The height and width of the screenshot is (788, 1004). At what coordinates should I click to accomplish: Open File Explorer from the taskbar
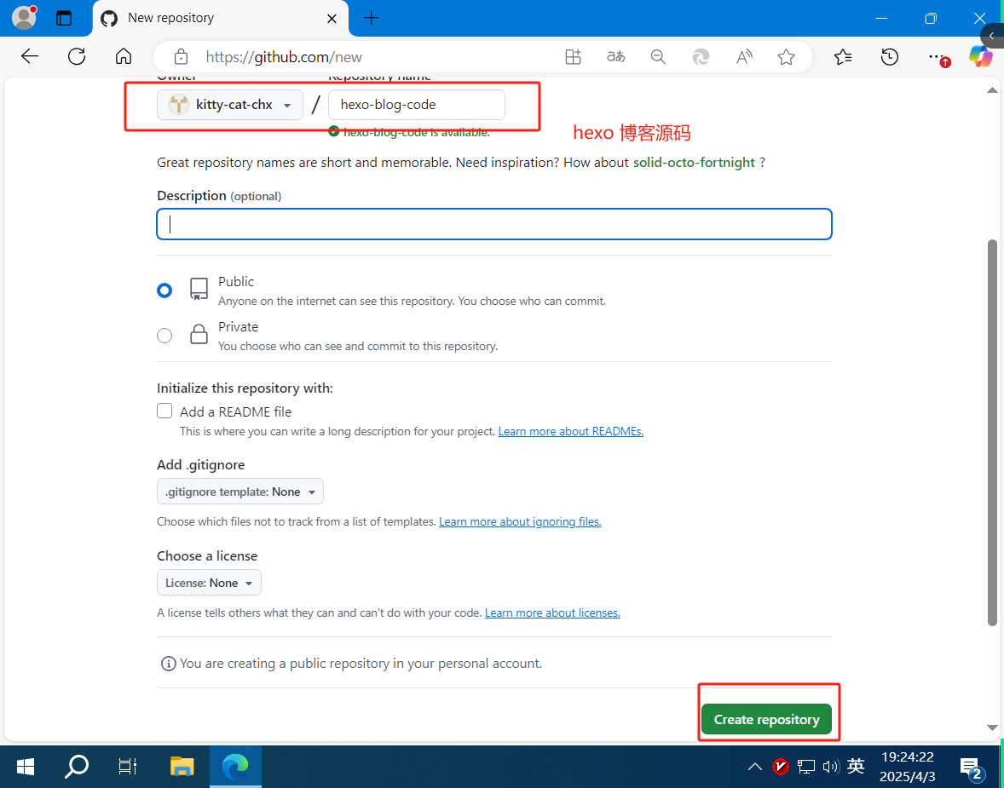182,766
